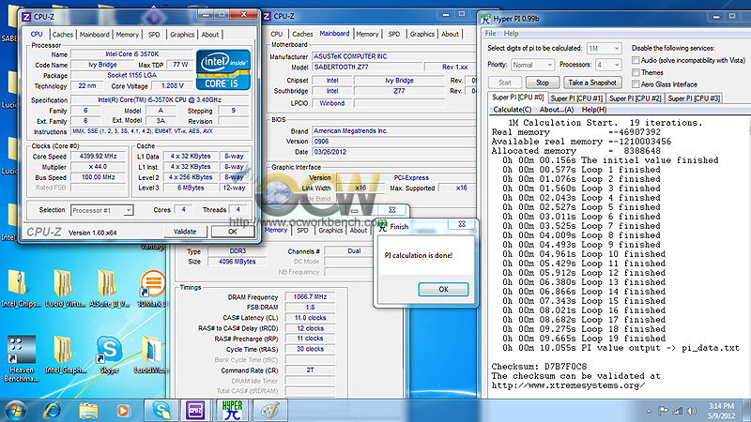
Task: Open the AISuite II folder icon
Action: (x=108, y=288)
